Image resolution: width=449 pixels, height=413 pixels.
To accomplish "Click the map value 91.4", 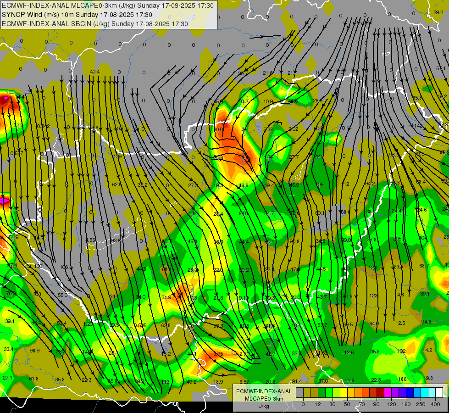I will pos(297,381).
